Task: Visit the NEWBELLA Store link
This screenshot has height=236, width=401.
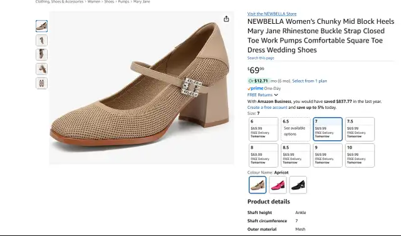Action: pos(272,14)
